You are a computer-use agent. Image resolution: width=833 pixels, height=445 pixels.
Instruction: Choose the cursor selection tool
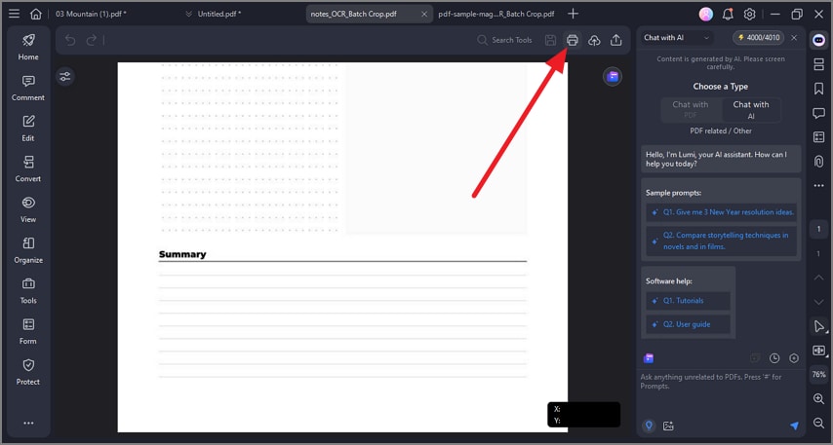coord(819,326)
